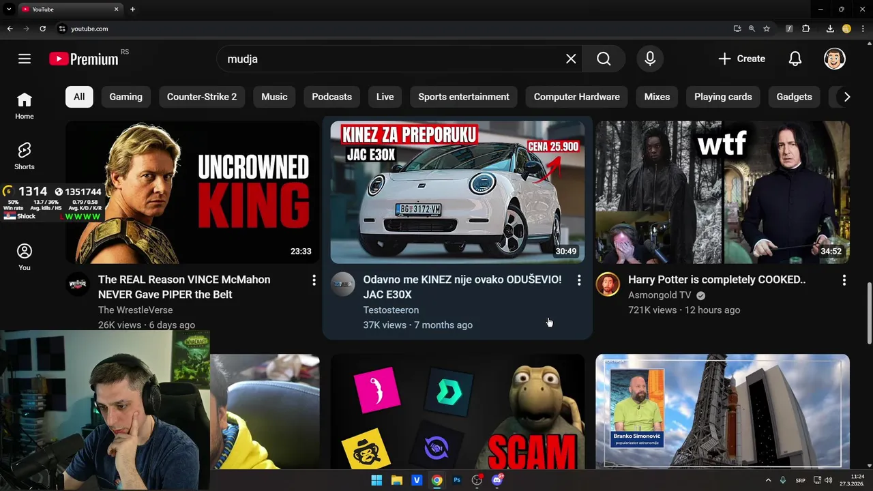This screenshot has height=491, width=873.
Task: Open Shorts in the sidebar
Action: point(25,156)
